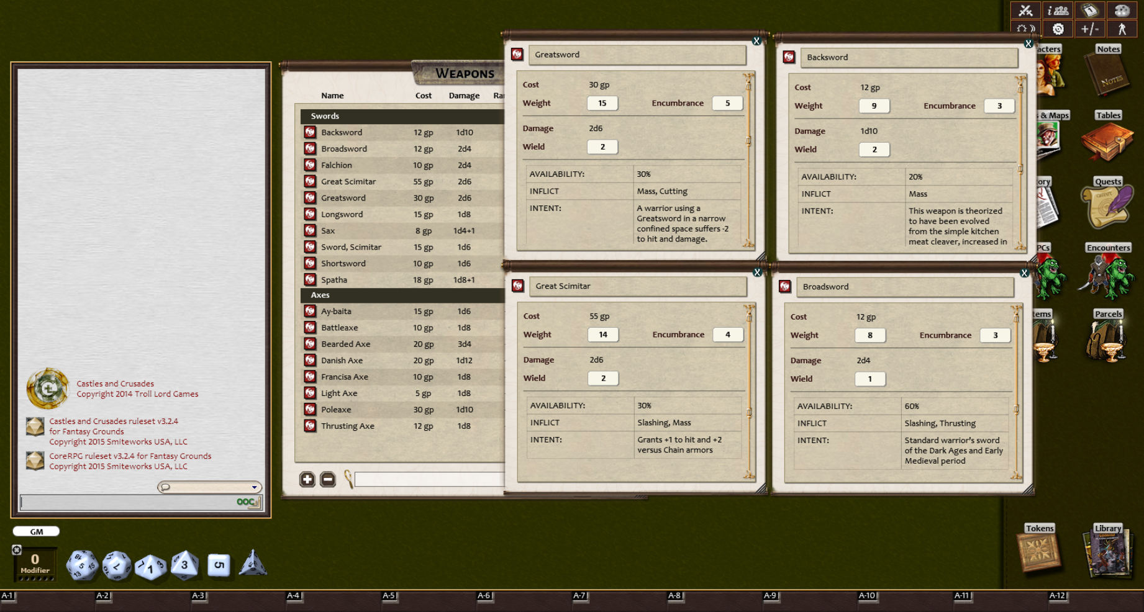Expand all groups with plus button

307,479
